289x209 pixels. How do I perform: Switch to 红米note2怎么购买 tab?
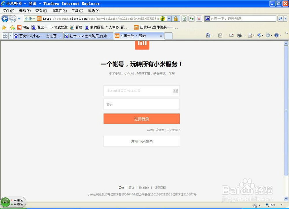click(88, 36)
